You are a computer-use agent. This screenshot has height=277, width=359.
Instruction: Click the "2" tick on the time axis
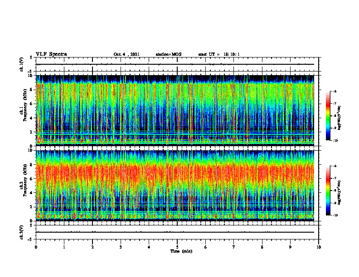click(92, 247)
